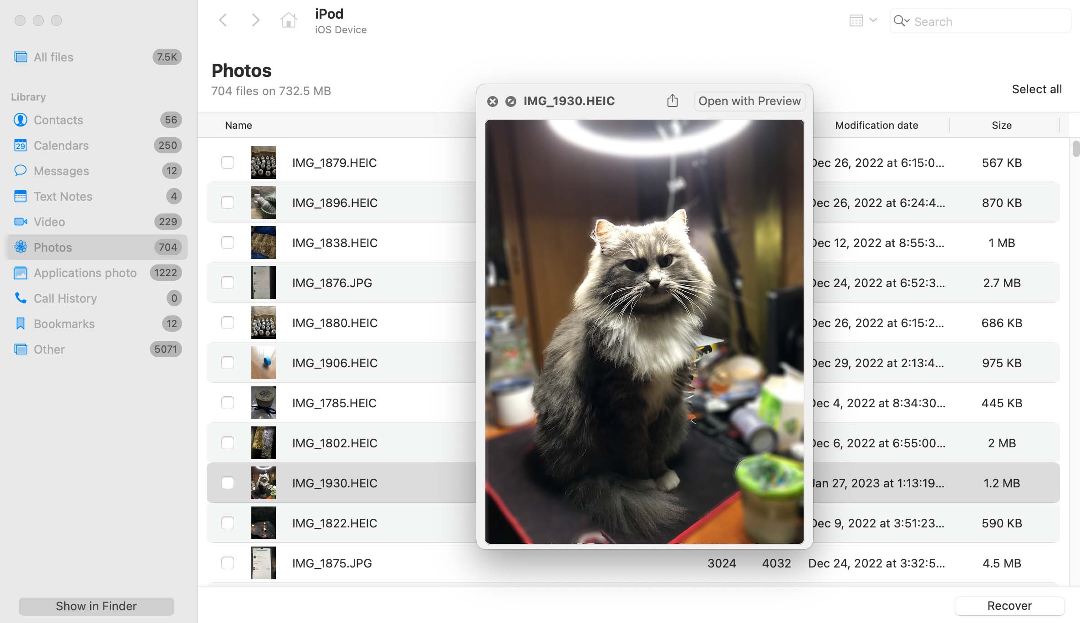Click the 4.5 MB size cell
Screen dimensions: 1080x623
[x=1002, y=563]
